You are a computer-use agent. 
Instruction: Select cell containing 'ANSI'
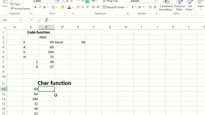(46, 37)
